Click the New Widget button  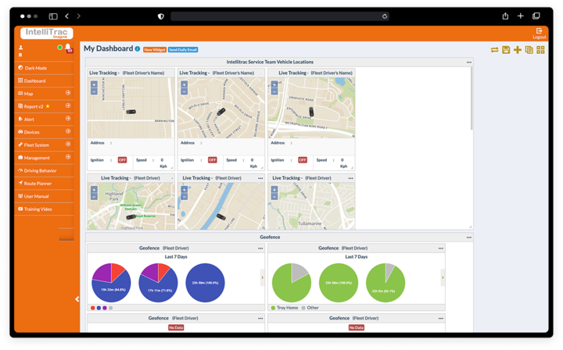point(154,49)
